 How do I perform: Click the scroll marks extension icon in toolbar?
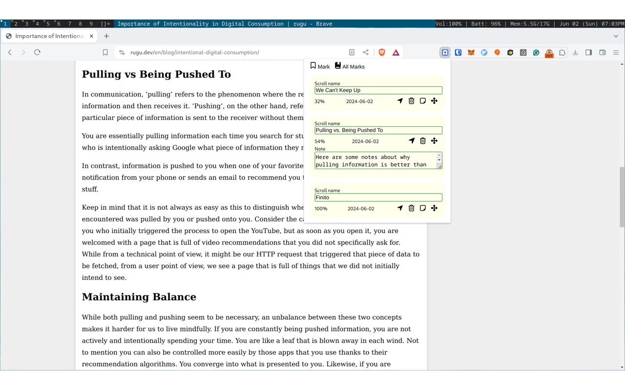[x=445, y=53]
